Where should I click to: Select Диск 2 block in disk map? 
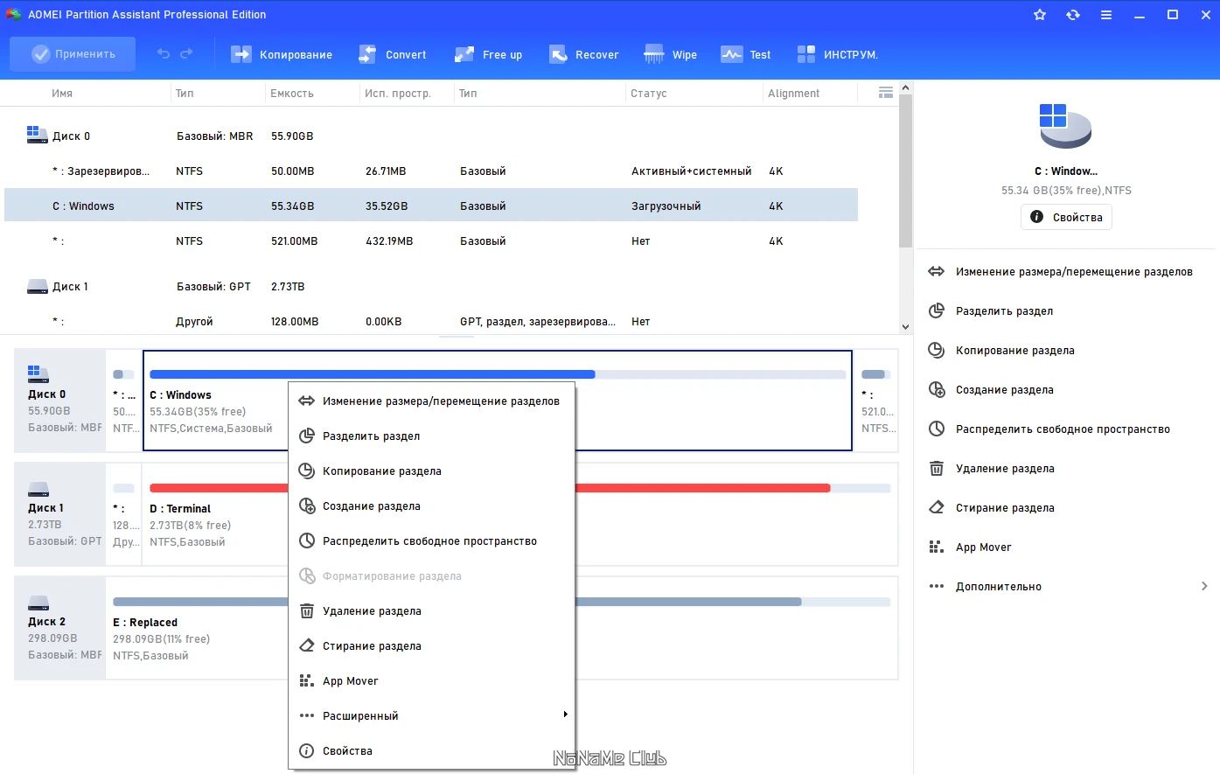(x=59, y=628)
